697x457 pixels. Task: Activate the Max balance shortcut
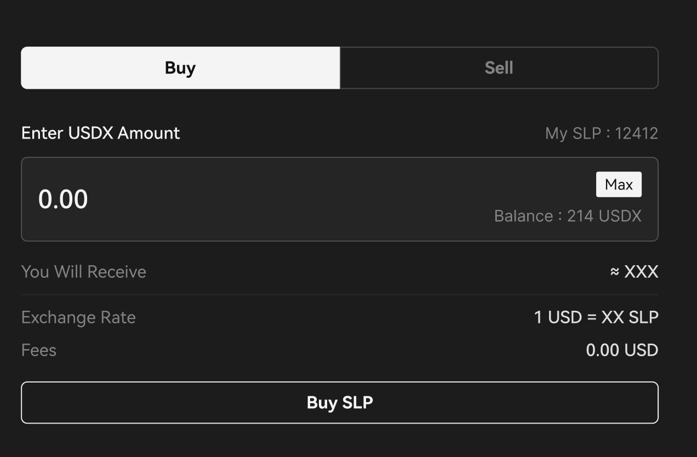pos(619,184)
